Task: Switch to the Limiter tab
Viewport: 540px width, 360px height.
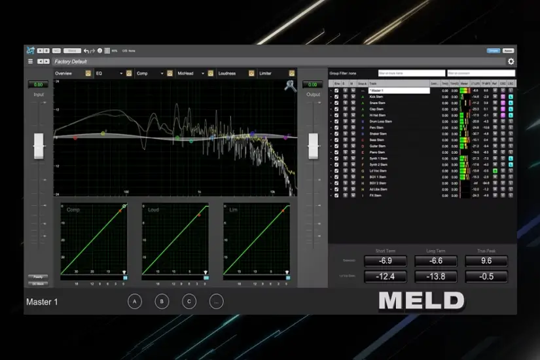Action: pyautogui.click(x=265, y=73)
